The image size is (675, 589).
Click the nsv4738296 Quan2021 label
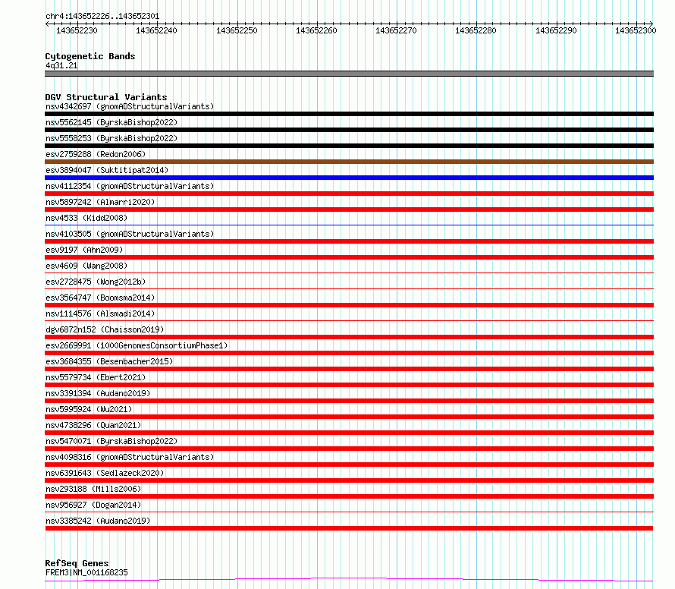pos(93,425)
